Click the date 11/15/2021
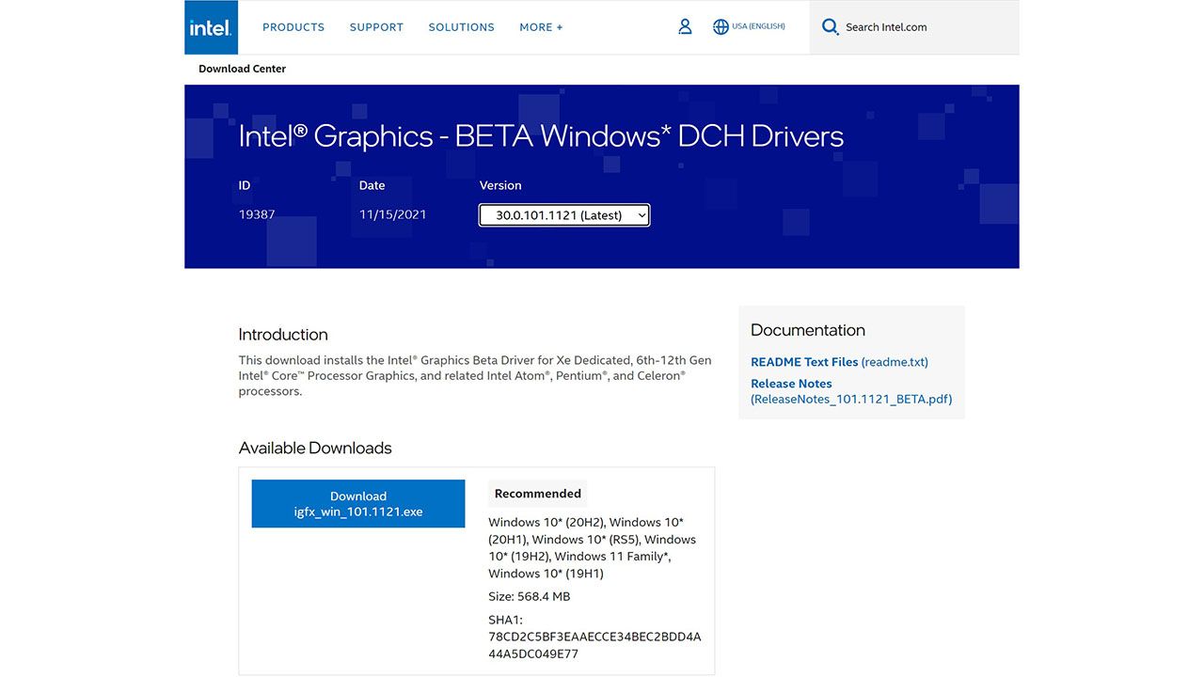 (392, 214)
